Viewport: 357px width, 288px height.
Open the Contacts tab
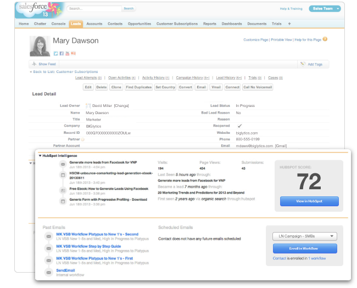(115, 24)
